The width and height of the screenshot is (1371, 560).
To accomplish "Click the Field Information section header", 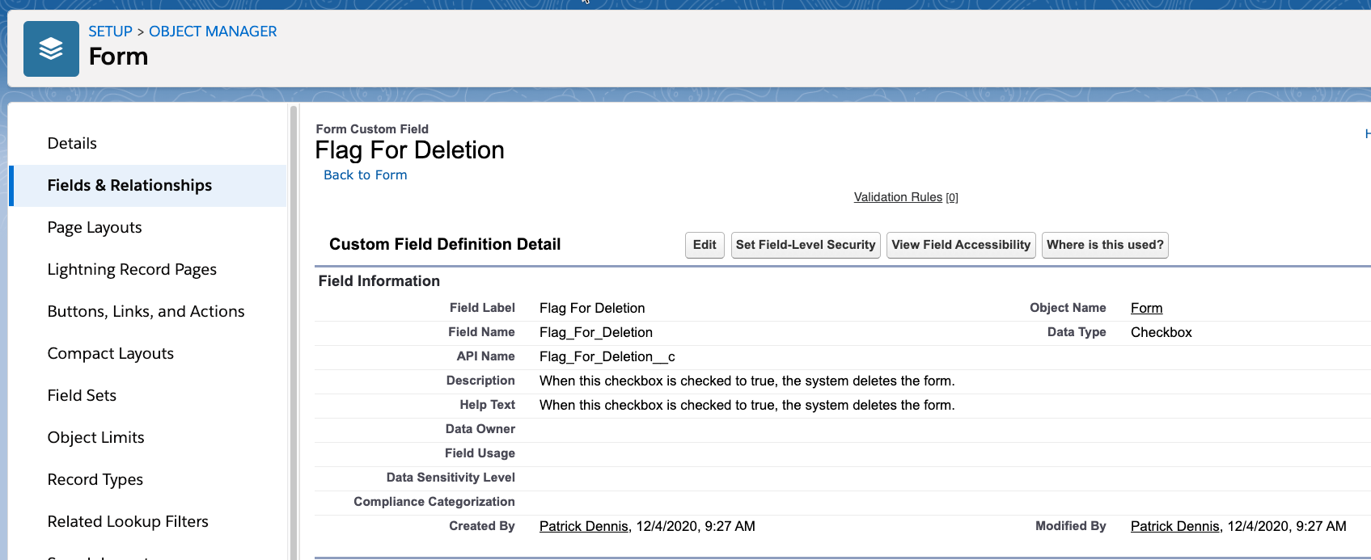I will coord(379,281).
